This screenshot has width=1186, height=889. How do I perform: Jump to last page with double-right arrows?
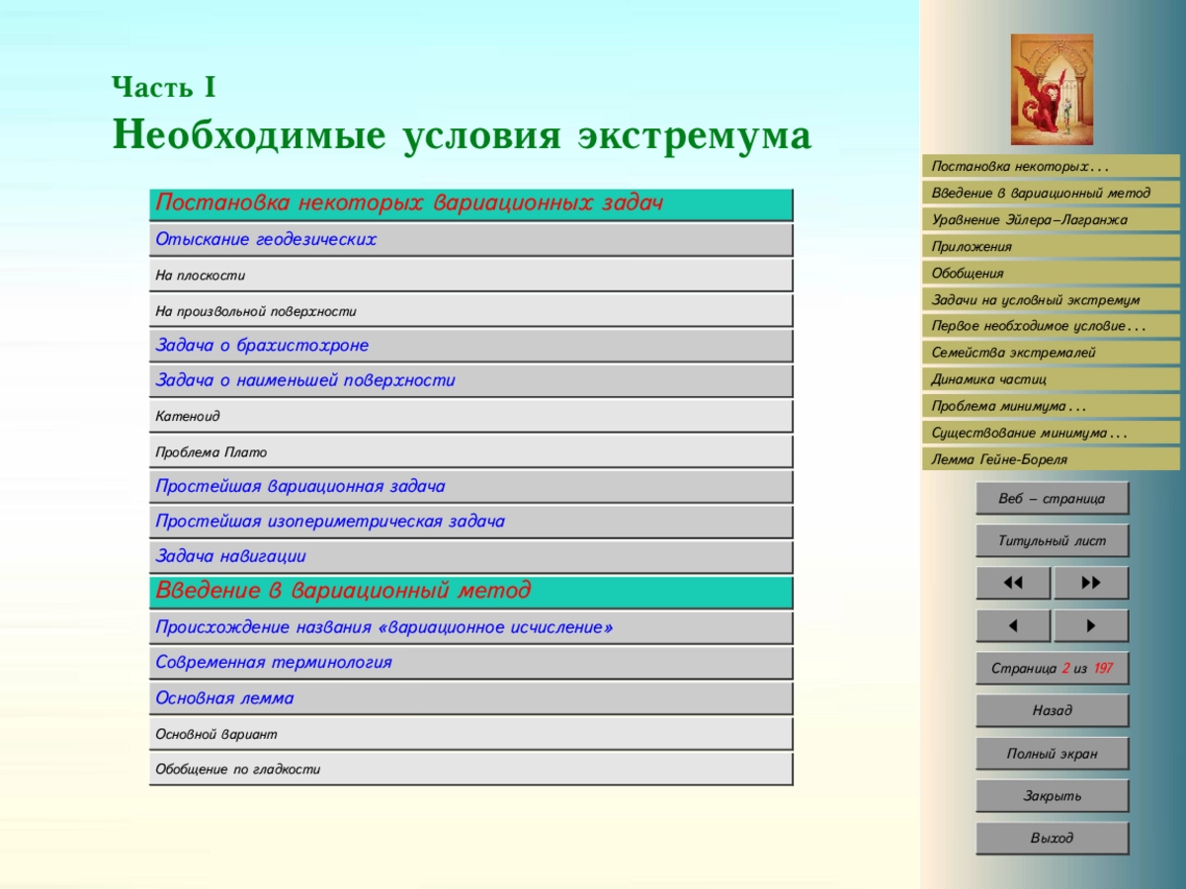[1091, 583]
